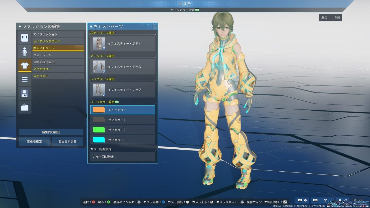Open the character check portrait icon
The width and height of the screenshot is (370, 208).
pyautogui.click(x=25, y=93)
